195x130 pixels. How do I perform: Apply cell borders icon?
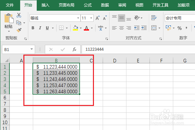tap(61, 28)
